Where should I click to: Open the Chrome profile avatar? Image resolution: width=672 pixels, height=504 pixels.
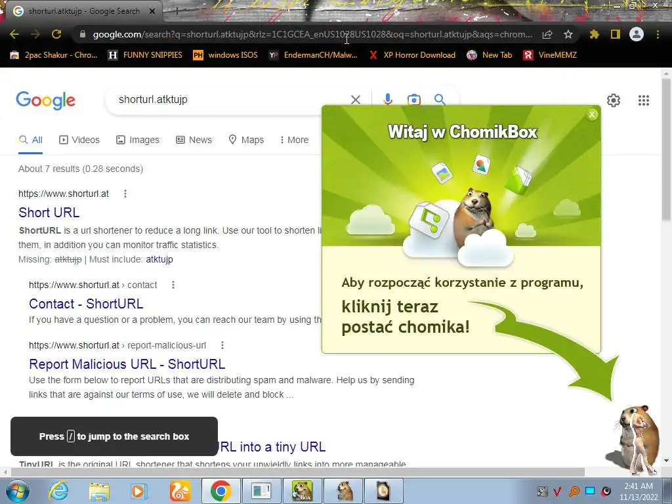pos(637,34)
